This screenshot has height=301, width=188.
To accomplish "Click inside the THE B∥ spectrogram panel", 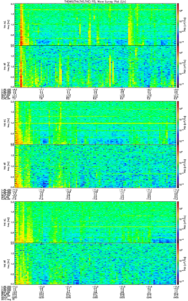I will [x=95, y=263].
